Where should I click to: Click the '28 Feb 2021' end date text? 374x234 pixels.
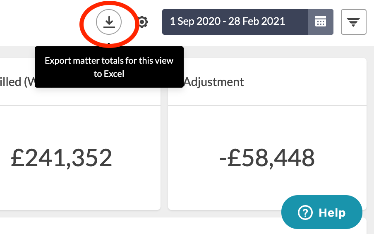click(x=257, y=21)
